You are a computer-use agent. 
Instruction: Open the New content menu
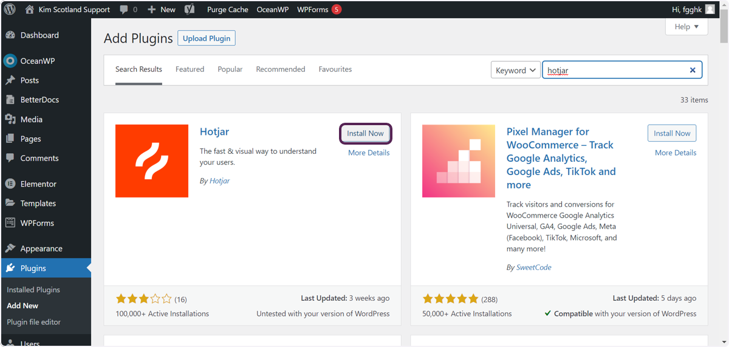point(162,9)
